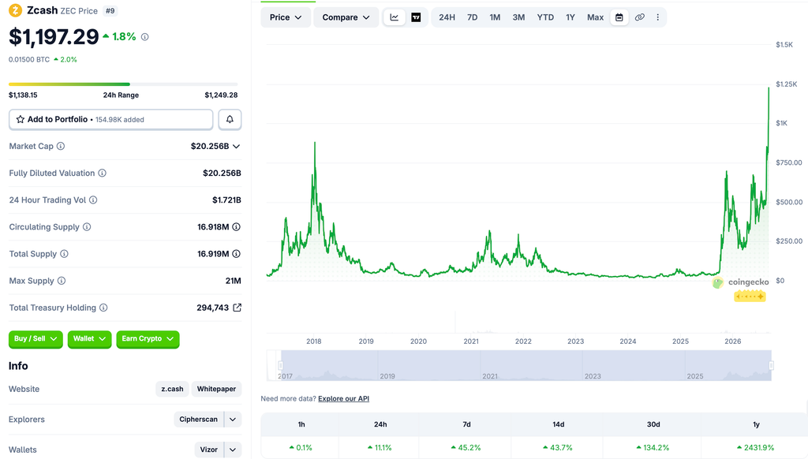
Task: Click the $20.256B Fully Diluted Valuation value
Action: 222,173
